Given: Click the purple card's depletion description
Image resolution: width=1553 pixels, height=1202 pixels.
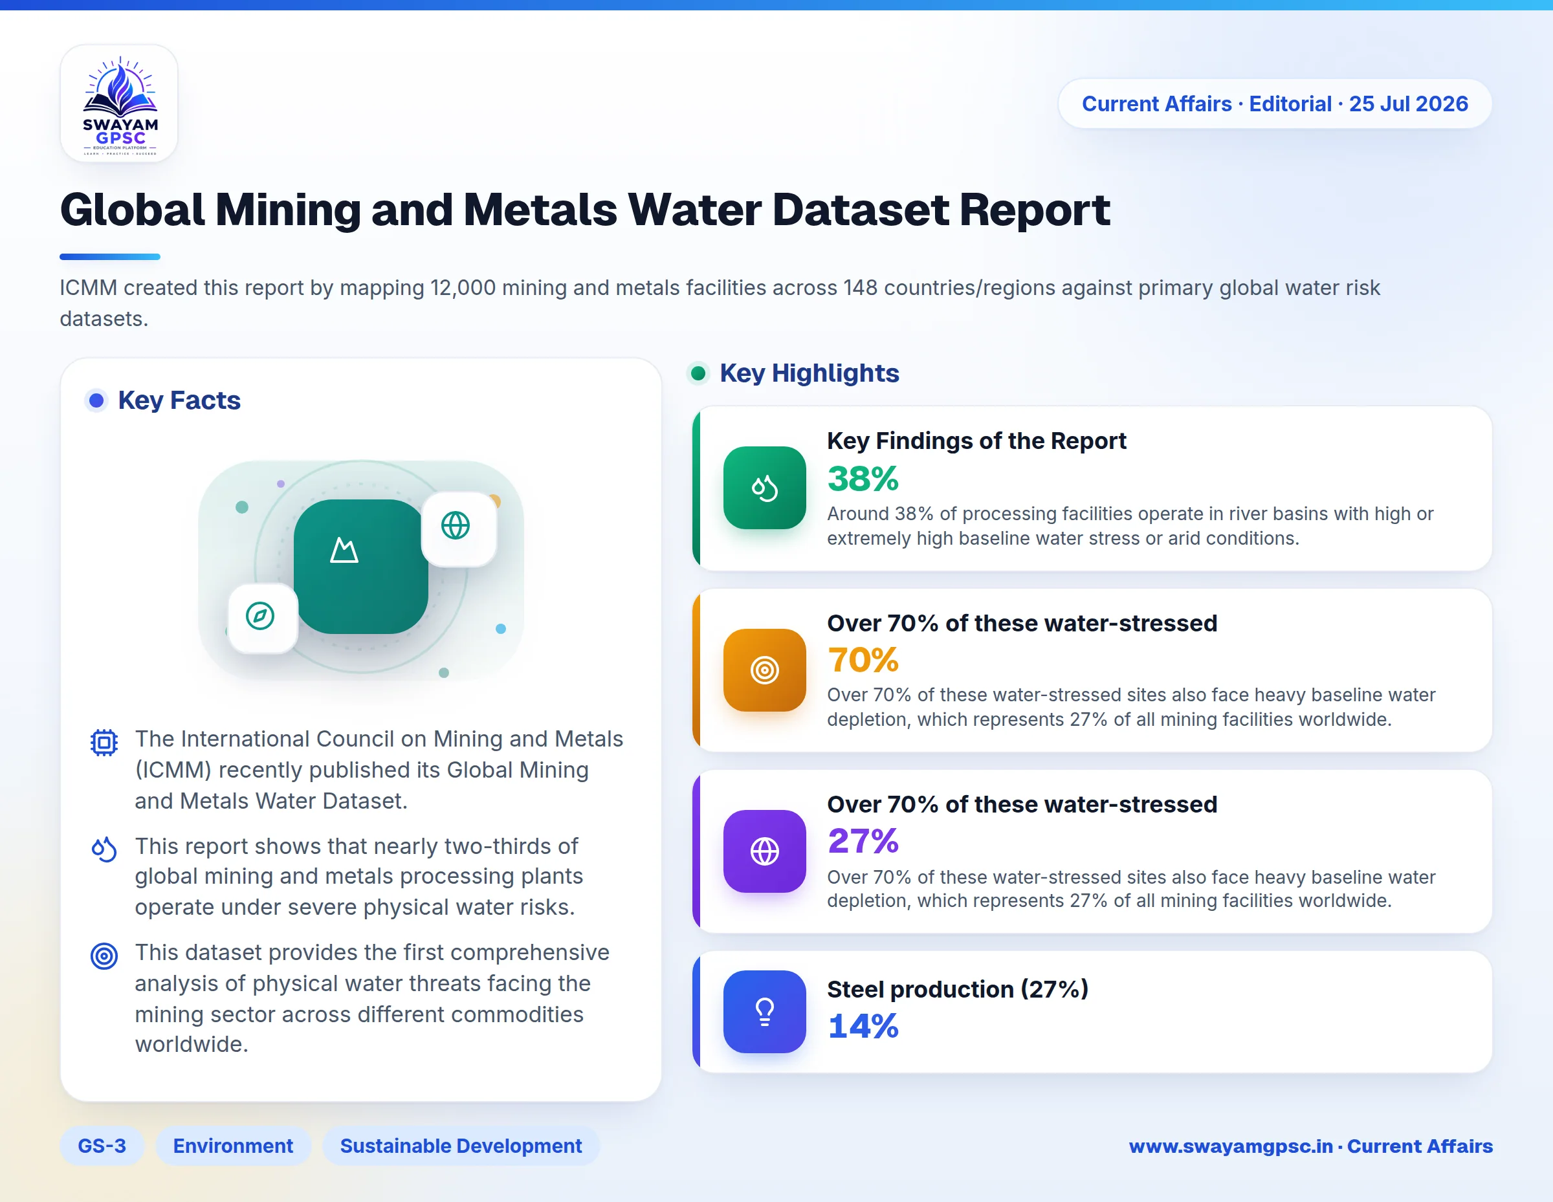Looking at the screenshot, I should point(1130,888).
